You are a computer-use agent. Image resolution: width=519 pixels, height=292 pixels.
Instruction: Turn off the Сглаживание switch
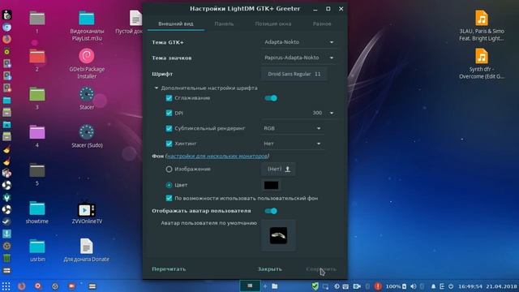271,98
